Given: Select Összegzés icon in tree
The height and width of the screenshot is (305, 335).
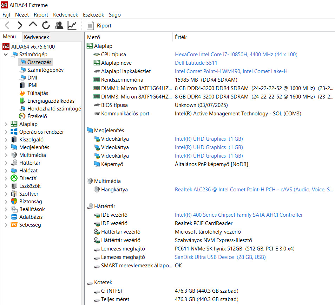Looking at the screenshot, I should [22, 62].
